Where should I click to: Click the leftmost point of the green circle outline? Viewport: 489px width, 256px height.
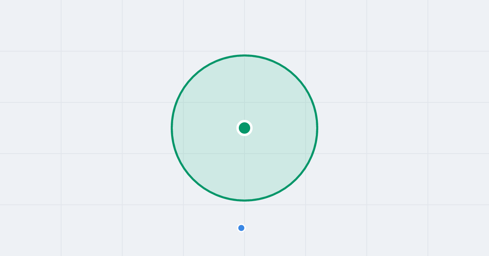point(172,128)
